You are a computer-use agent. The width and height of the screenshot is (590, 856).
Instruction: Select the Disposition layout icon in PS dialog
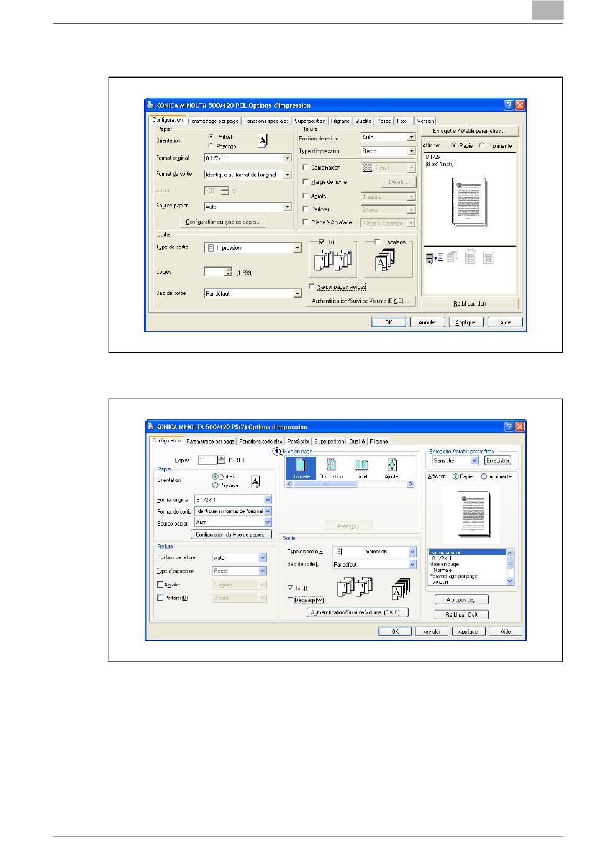(331, 468)
